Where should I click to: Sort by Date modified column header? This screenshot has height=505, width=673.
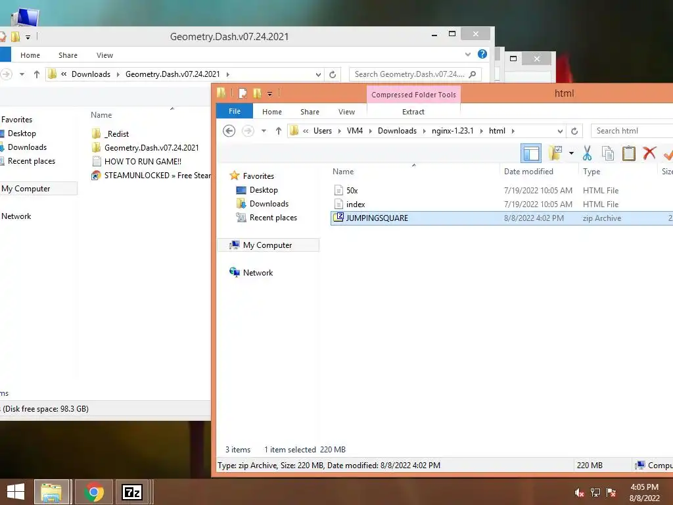pyautogui.click(x=528, y=172)
